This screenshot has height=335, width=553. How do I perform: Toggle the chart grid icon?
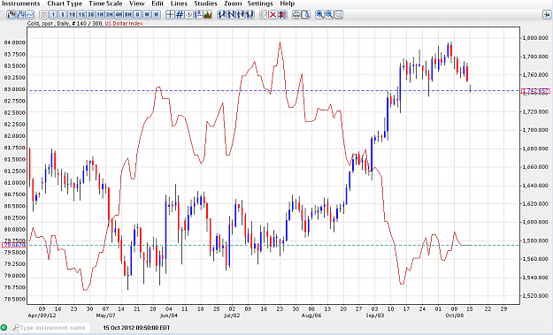pos(180,14)
